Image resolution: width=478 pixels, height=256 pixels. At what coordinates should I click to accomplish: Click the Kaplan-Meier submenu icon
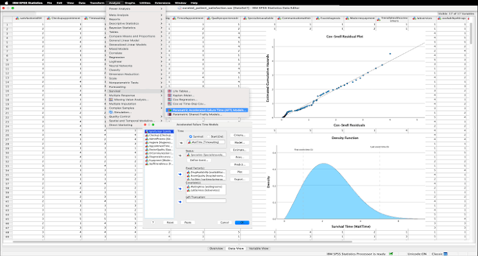(x=170, y=95)
